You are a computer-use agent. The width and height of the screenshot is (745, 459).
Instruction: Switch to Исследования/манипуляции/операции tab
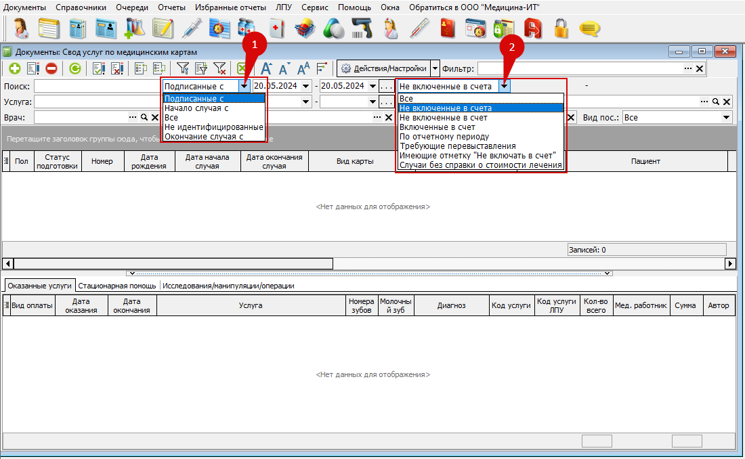click(228, 286)
